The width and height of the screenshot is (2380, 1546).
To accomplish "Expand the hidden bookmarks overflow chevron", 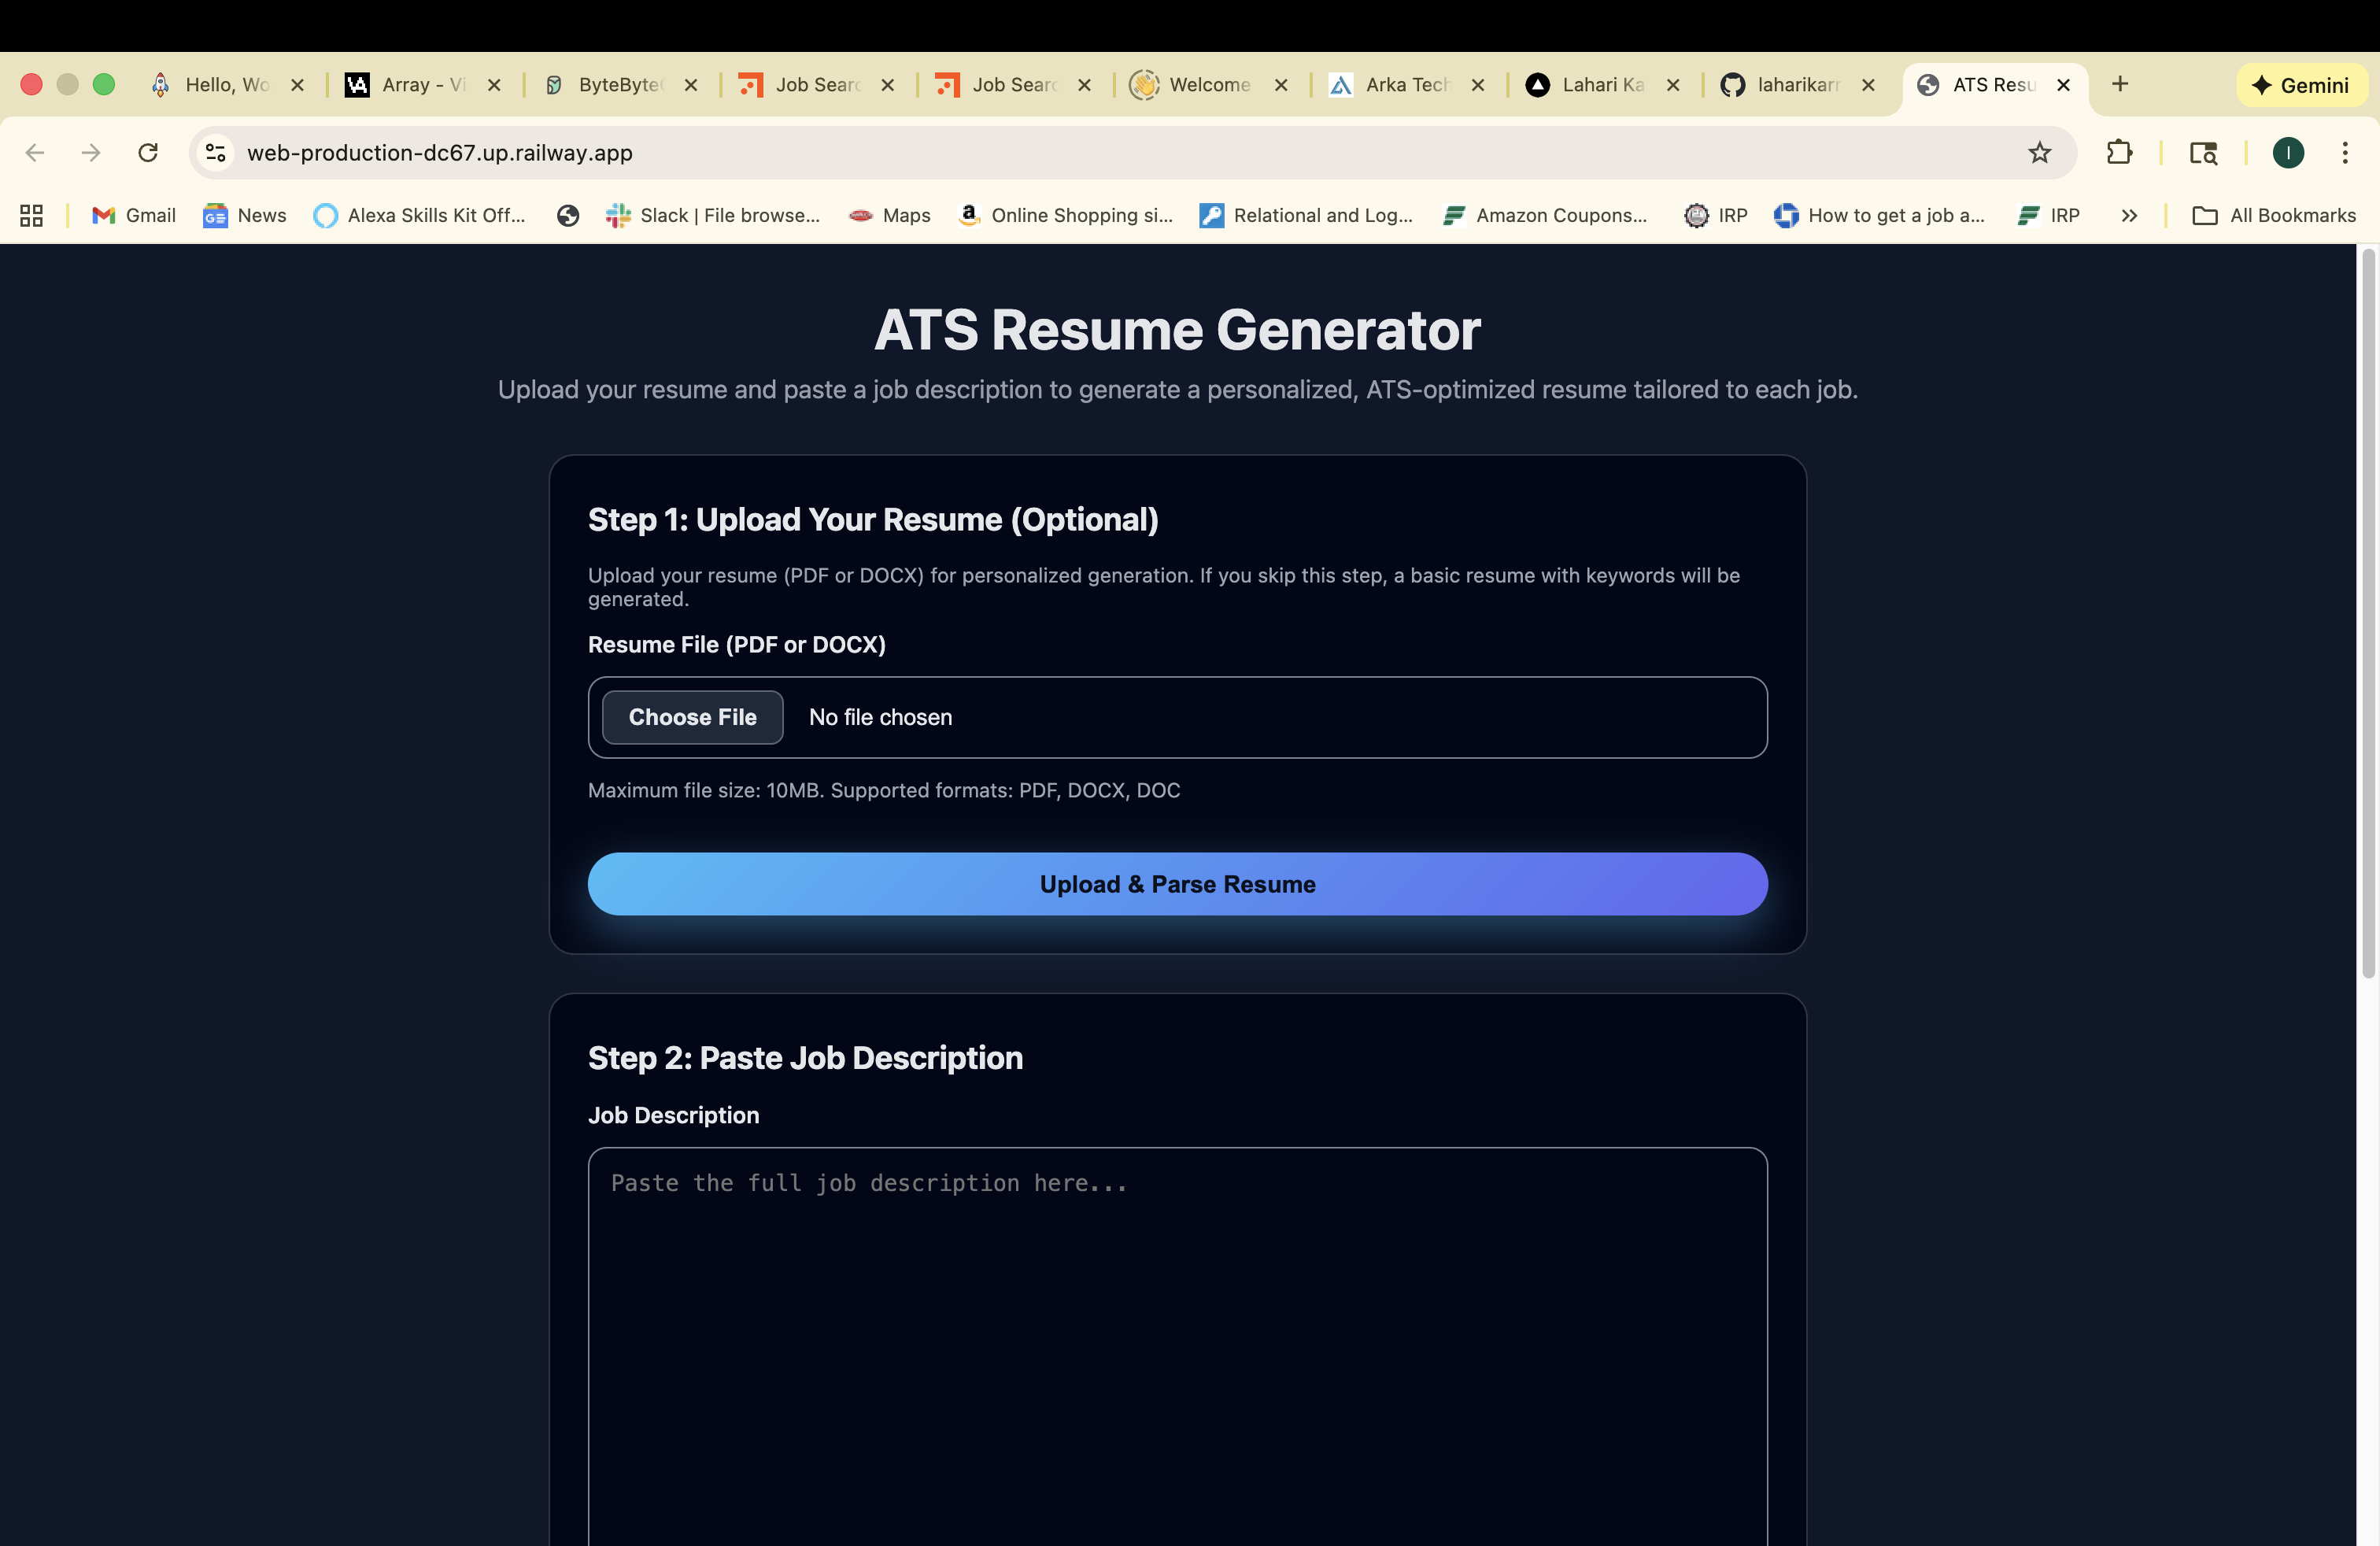I will coord(2129,215).
